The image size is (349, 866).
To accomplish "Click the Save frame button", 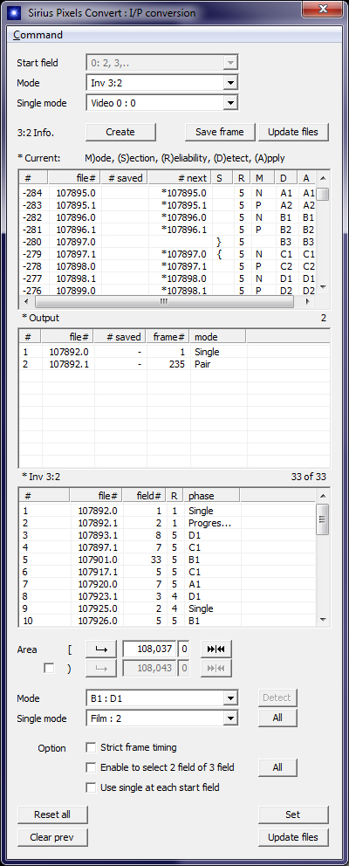I will coord(219,132).
